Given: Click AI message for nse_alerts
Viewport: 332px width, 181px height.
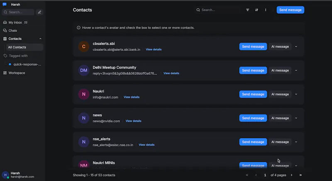Looking at the screenshot, I should (x=280, y=142).
